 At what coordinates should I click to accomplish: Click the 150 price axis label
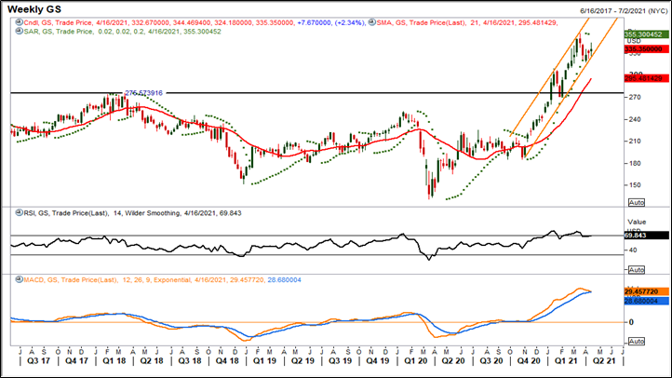click(635, 185)
